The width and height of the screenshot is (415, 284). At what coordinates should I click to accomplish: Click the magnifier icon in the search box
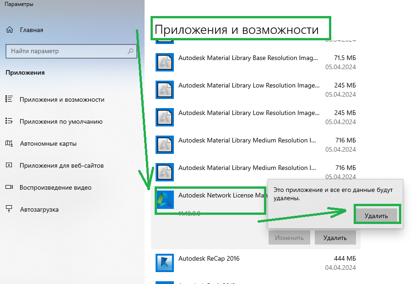tap(131, 51)
